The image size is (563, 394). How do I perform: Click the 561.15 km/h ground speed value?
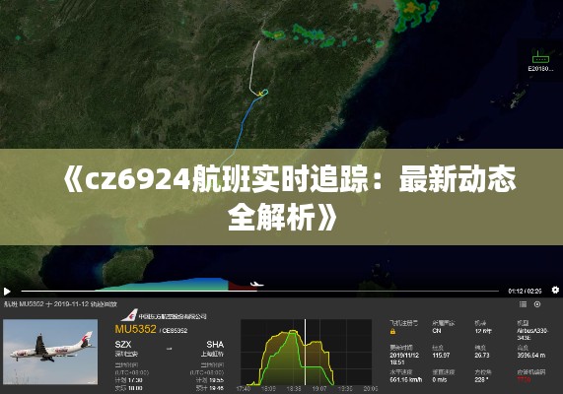pyautogui.click(x=405, y=379)
